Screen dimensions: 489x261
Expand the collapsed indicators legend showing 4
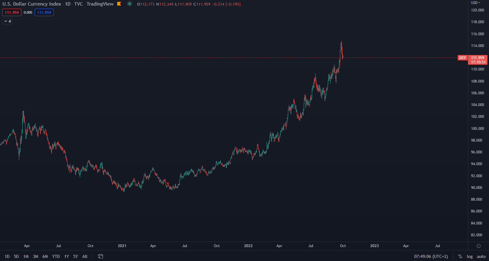coord(7,21)
